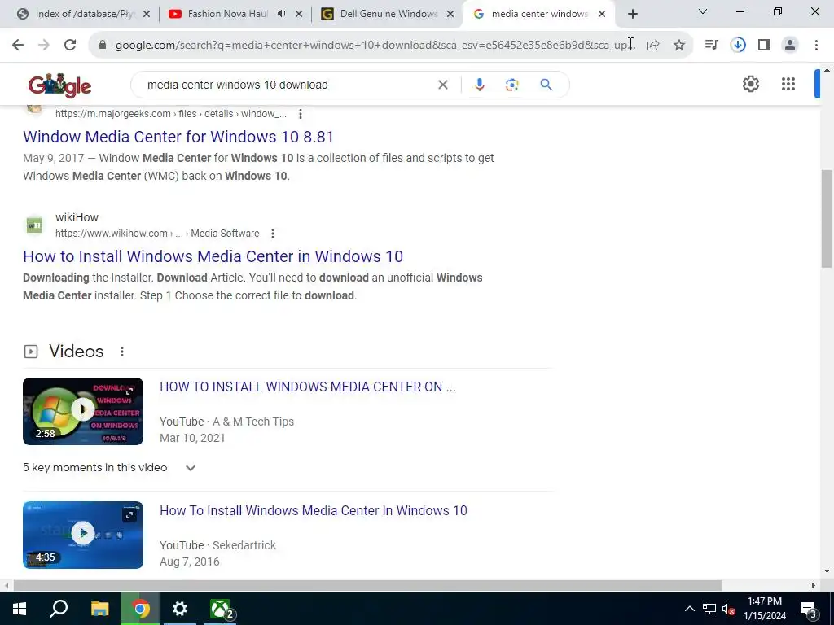Show hidden system tray icons
Viewport: 834px width, 625px height.
pyautogui.click(x=689, y=609)
